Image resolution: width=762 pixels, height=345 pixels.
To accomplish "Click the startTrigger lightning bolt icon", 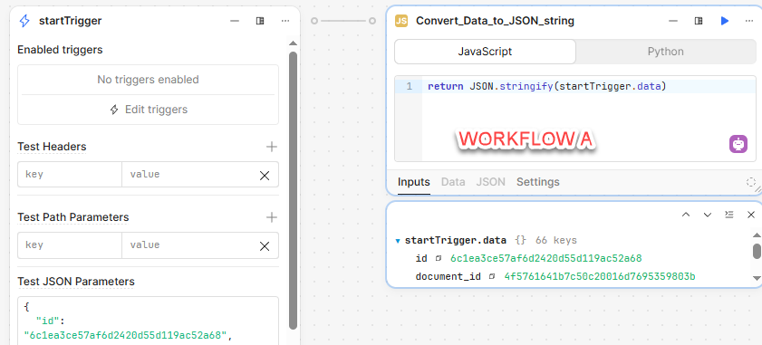I will coord(24,21).
